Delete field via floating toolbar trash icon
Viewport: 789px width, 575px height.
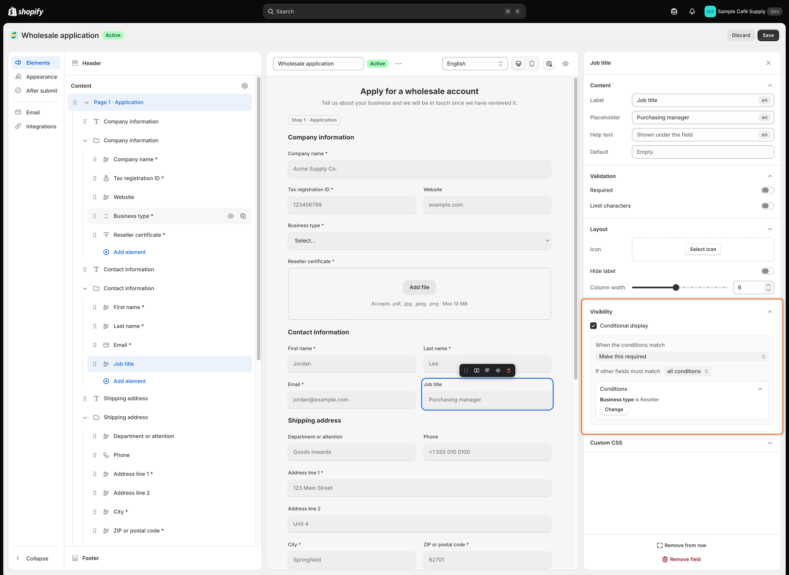coord(509,371)
